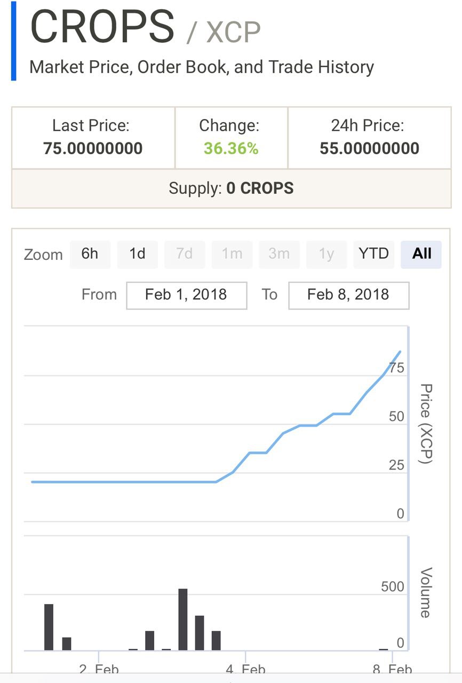The width and height of the screenshot is (462, 683).
Task: Click the 24h Price value 55.00000000
Action: click(x=369, y=148)
